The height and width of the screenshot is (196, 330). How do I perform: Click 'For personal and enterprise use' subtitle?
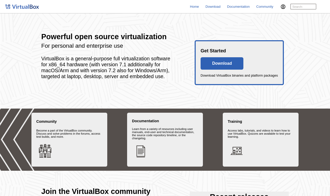click(x=82, y=46)
